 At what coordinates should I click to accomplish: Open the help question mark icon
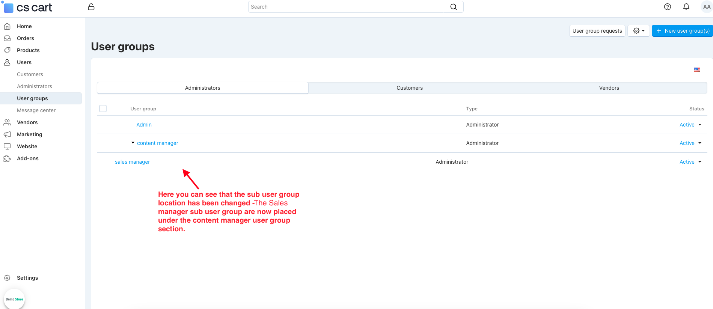[667, 7]
